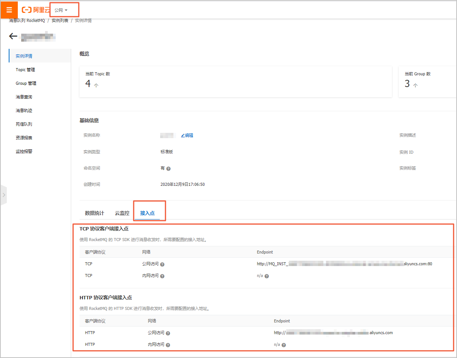This screenshot has height=358, width=457.
Task: Click the HTTP 协议客户端接入点 heading
Action: tap(106, 297)
